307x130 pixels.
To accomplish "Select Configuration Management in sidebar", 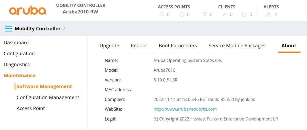I will 48,97.
